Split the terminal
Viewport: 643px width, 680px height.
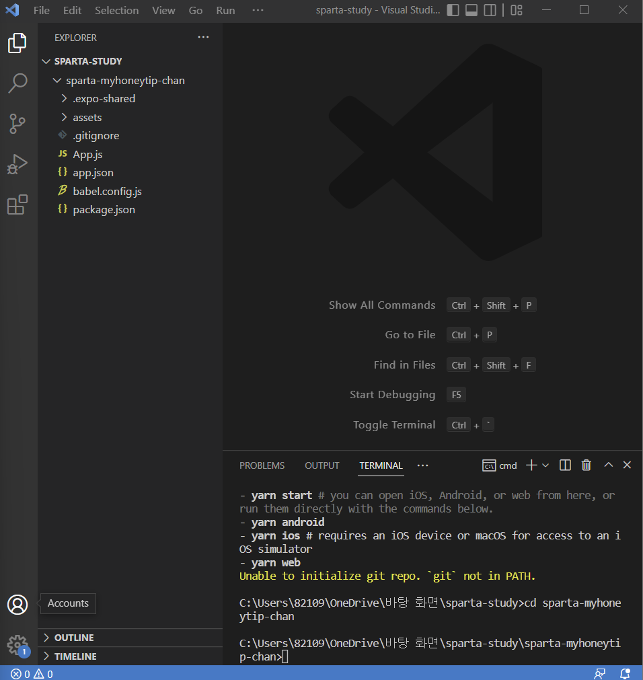click(565, 465)
